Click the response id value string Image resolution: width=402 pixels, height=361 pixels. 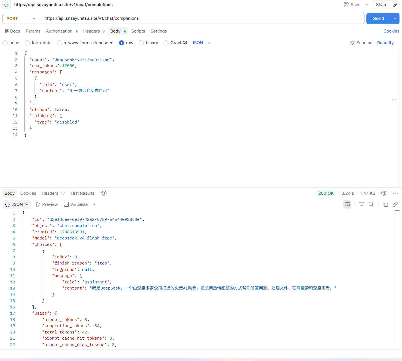95,219
